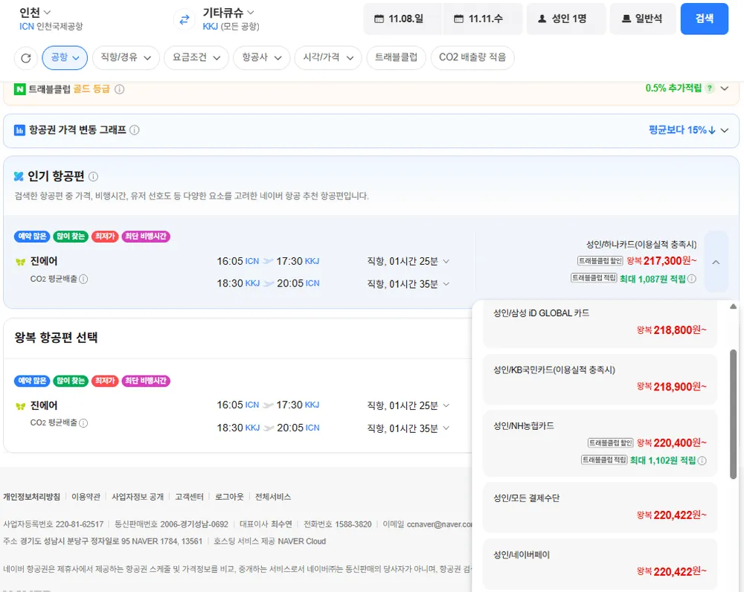
Task: Toggle the 트래블클럽 filter chip
Action: coord(397,58)
